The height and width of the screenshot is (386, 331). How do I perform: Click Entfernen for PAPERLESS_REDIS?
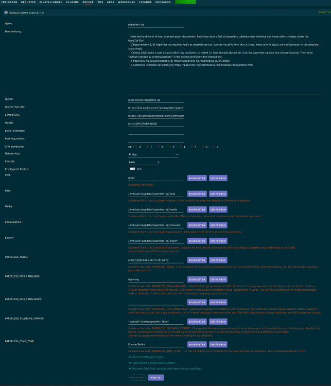coord(218,260)
